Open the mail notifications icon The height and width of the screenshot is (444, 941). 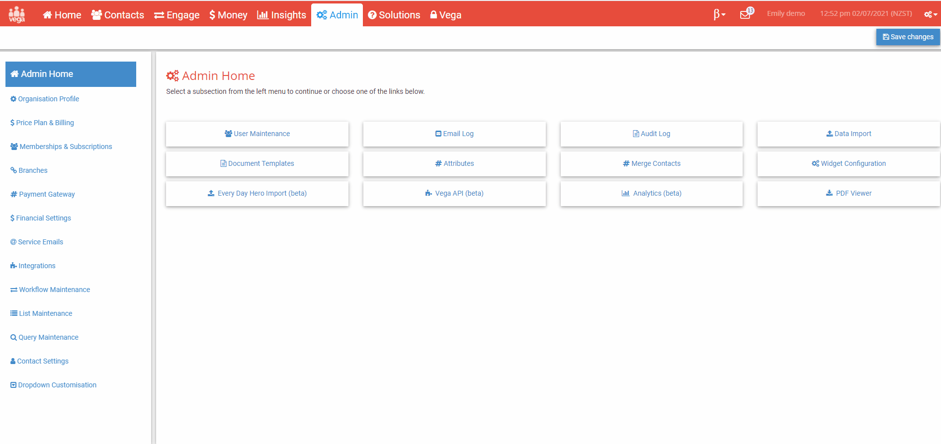(747, 14)
